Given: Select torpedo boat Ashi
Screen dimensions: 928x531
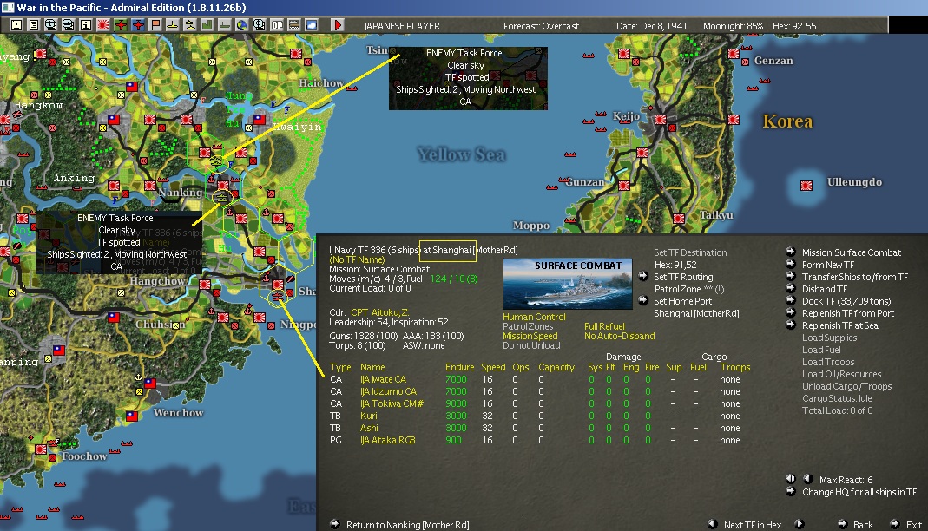Looking at the screenshot, I should coord(369,428).
